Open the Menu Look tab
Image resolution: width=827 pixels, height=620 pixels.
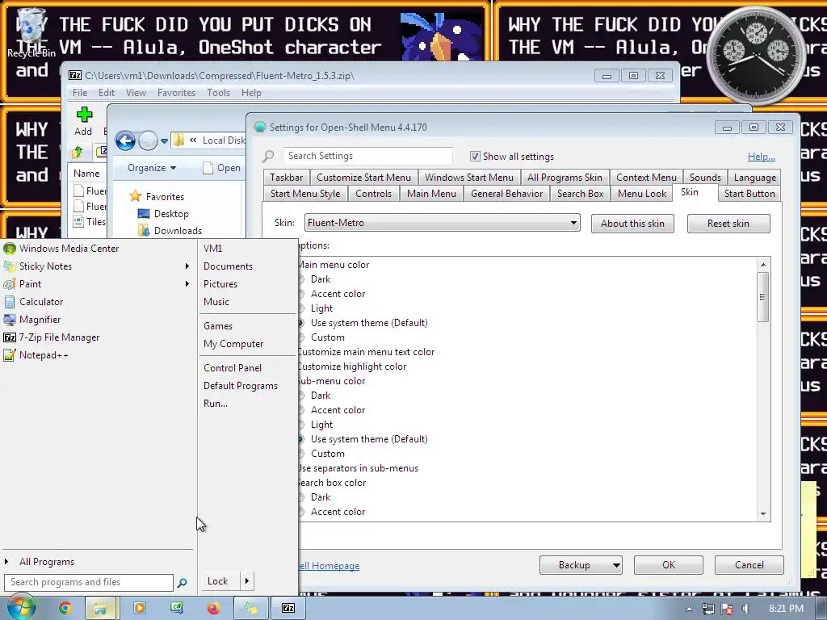(x=642, y=194)
